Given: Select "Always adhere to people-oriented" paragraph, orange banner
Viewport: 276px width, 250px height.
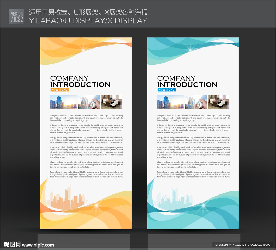Looking at the screenshot, I should tap(87, 165).
